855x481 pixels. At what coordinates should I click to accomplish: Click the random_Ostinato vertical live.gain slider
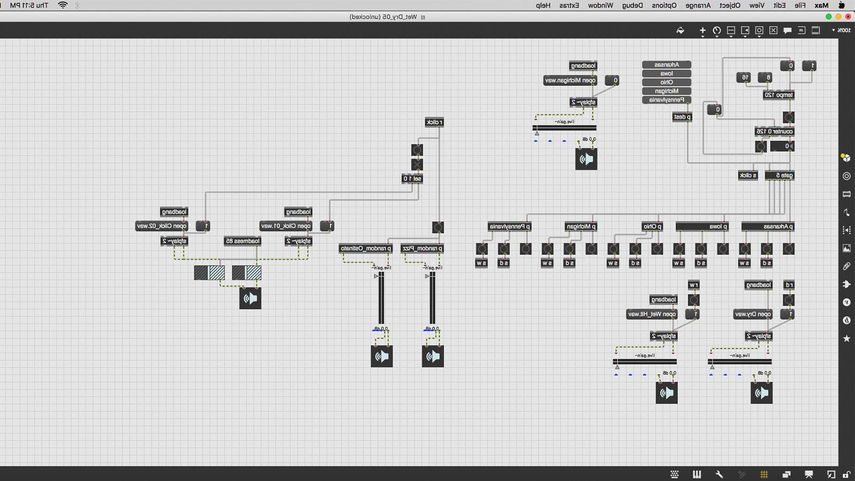[381, 298]
